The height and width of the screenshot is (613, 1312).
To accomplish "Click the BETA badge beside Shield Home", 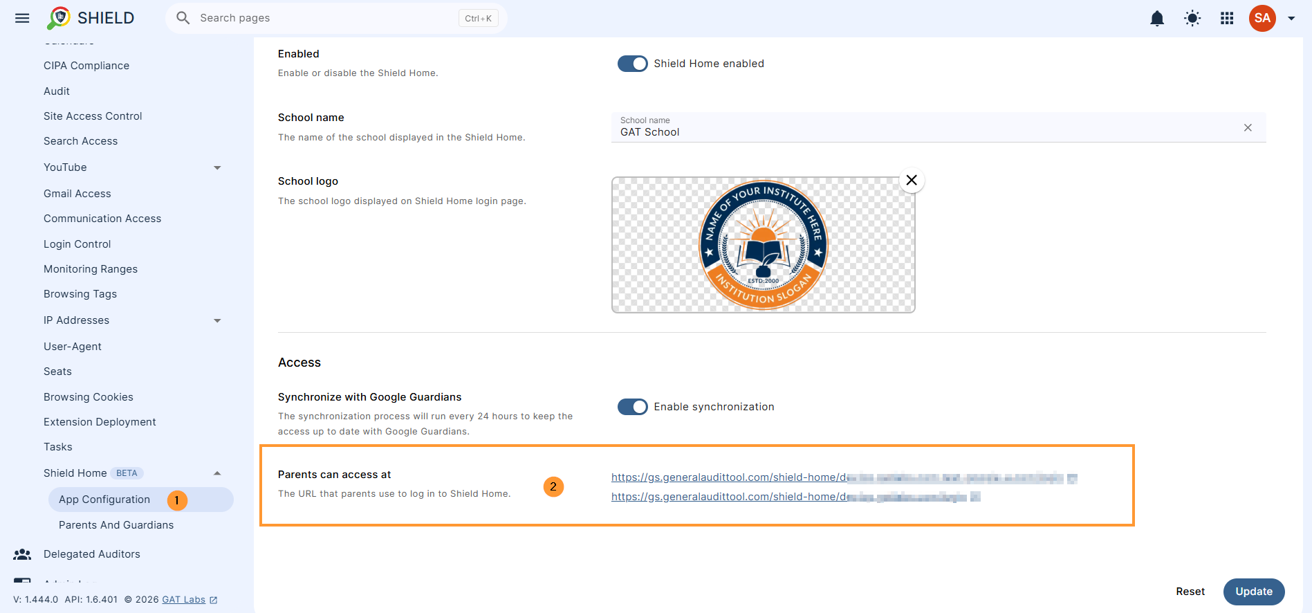I will tap(127, 473).
